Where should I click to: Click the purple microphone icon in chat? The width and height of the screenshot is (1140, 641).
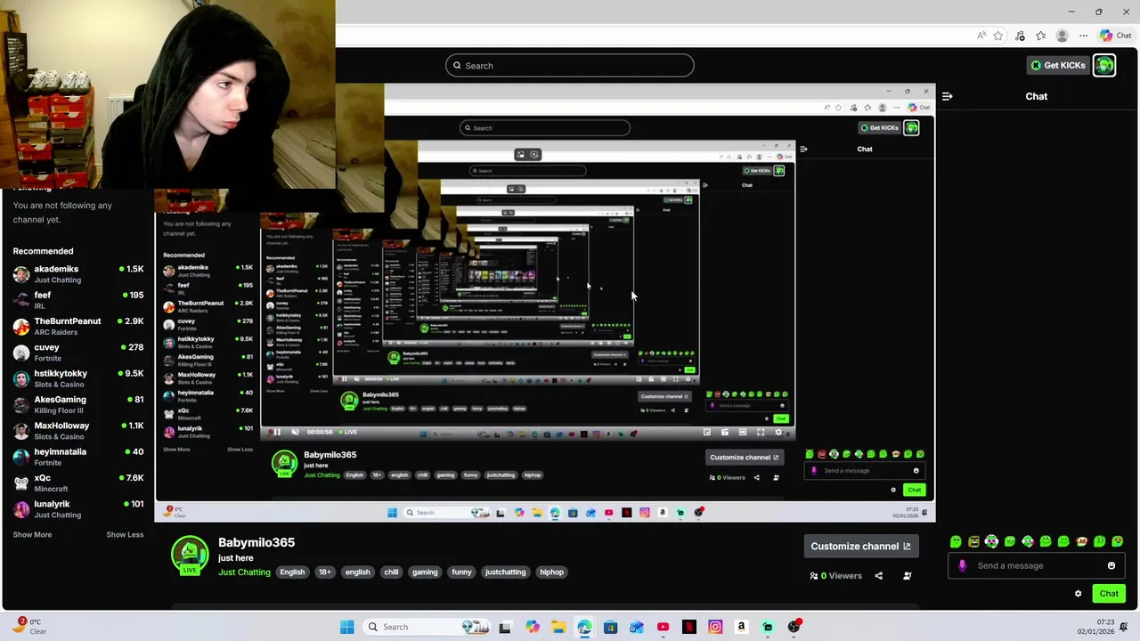pyautogui.click(x=962, y=565)
